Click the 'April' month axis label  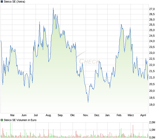143,115
